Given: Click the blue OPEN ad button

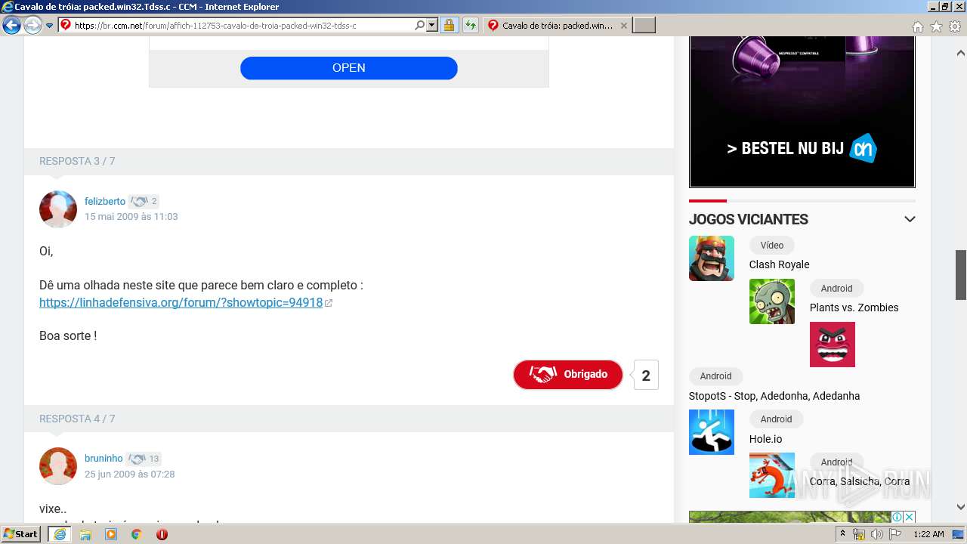Looking at the screenshot, I should [349, 68].
